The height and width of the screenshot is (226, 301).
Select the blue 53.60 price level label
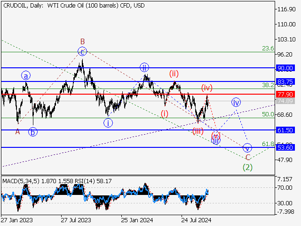(x=285, y=147)
